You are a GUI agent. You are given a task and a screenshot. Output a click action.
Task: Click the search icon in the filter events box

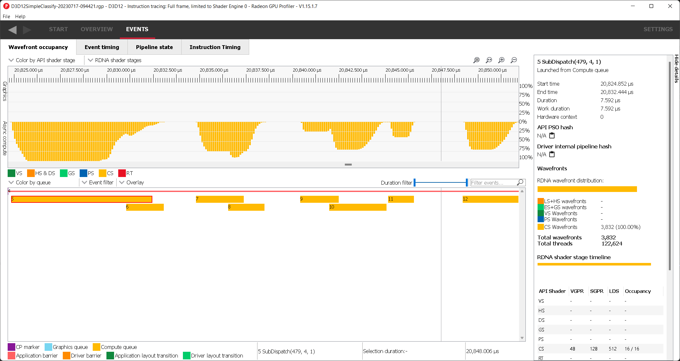point(520,182)
